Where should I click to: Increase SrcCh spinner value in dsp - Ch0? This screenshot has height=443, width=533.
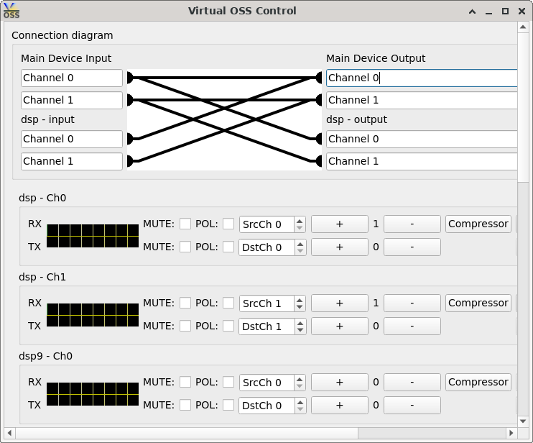pos(300,221)
